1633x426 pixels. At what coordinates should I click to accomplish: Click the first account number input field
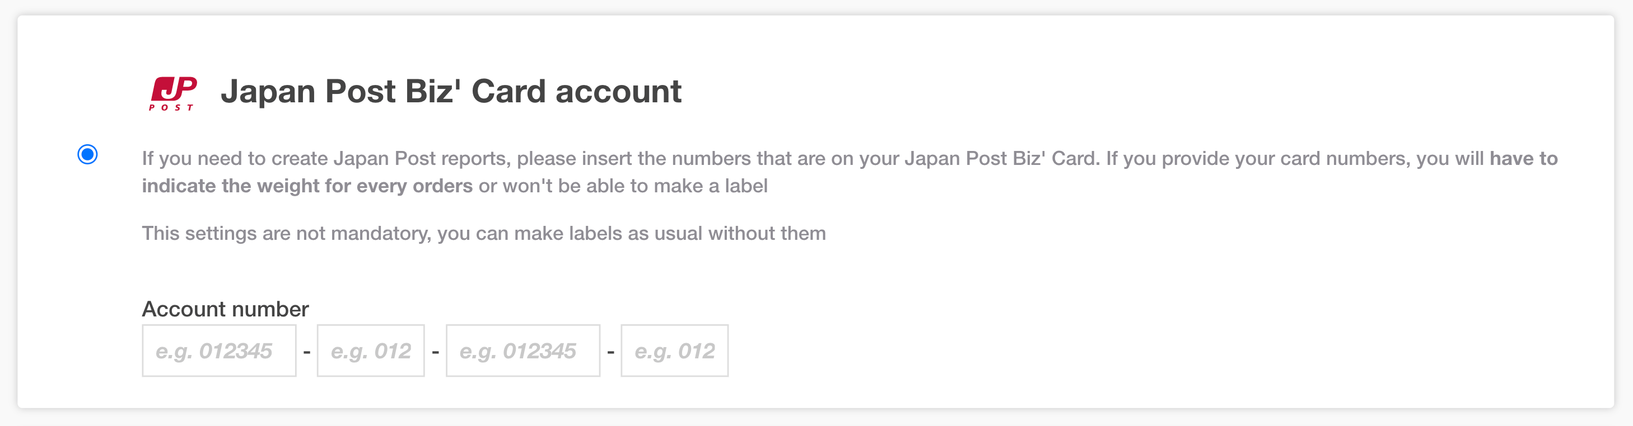click(x=219, y=350)
